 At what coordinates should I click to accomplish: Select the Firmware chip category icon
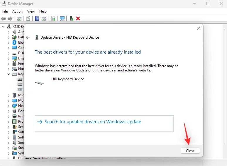point(14,64)
